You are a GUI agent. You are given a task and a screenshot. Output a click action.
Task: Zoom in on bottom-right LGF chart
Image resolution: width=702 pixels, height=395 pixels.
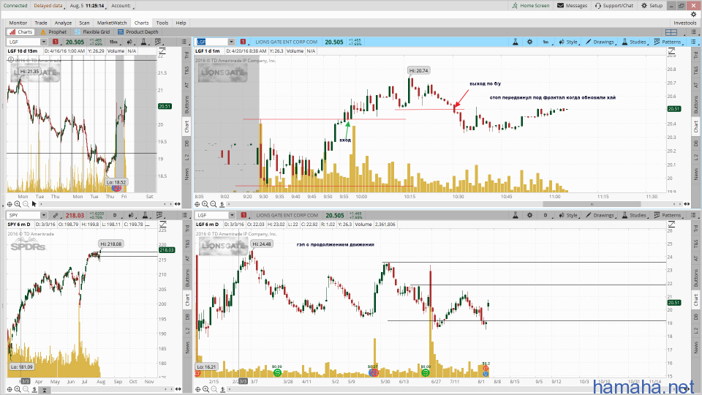click(x=205, y=389)
